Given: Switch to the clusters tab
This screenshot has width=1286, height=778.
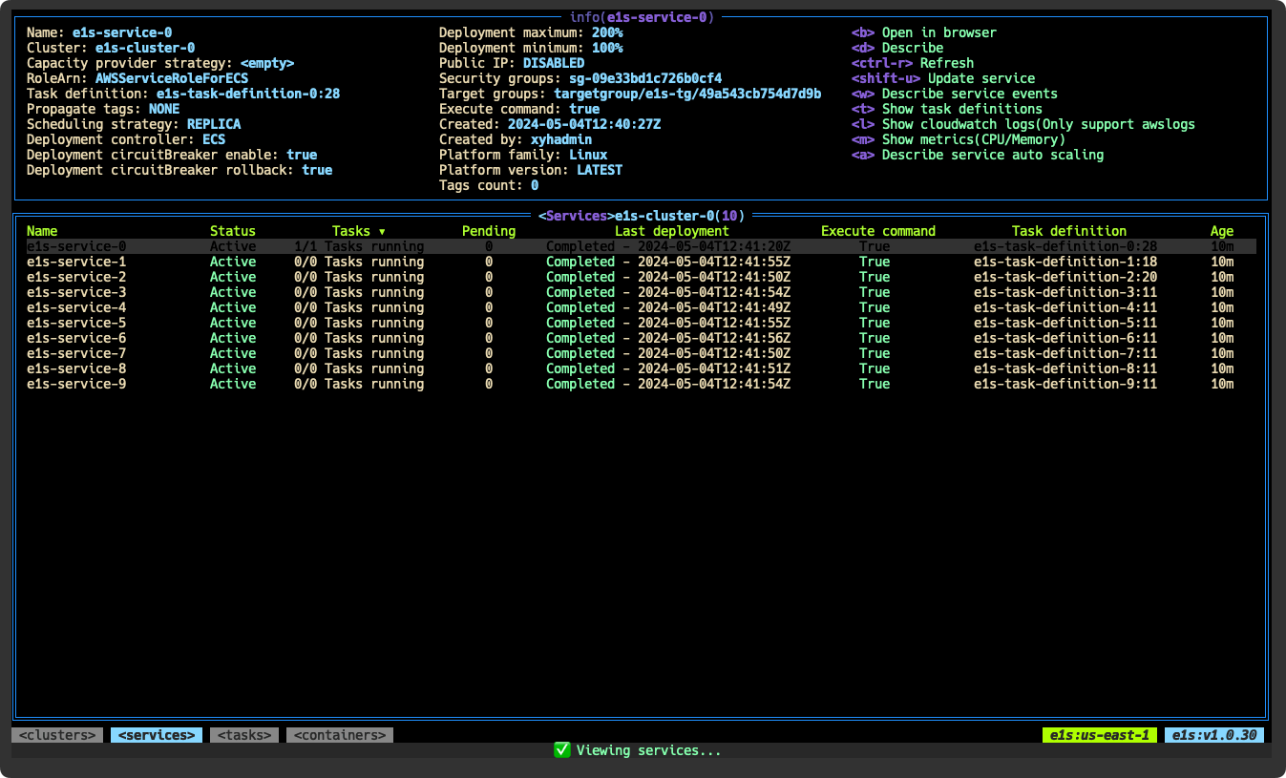Looking at the screenshot, I should click(x=57, y=735).
